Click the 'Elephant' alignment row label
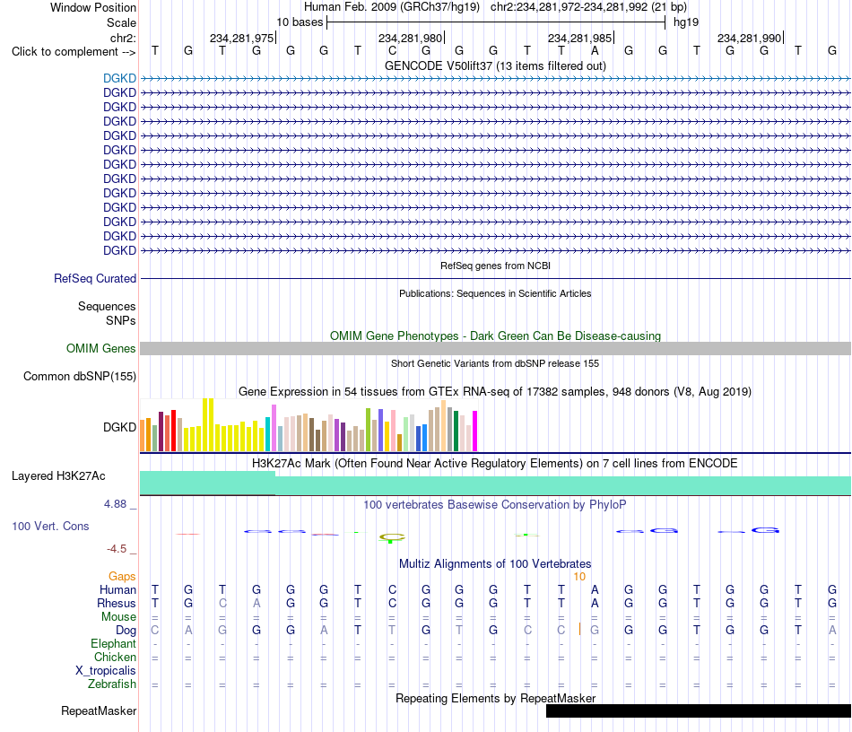 113,643
